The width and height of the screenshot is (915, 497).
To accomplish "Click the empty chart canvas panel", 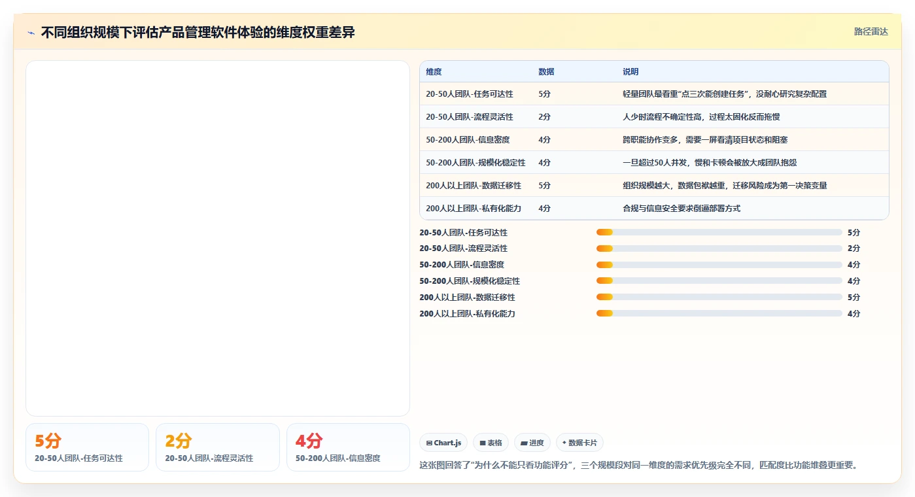I will (x=218, y=238).
